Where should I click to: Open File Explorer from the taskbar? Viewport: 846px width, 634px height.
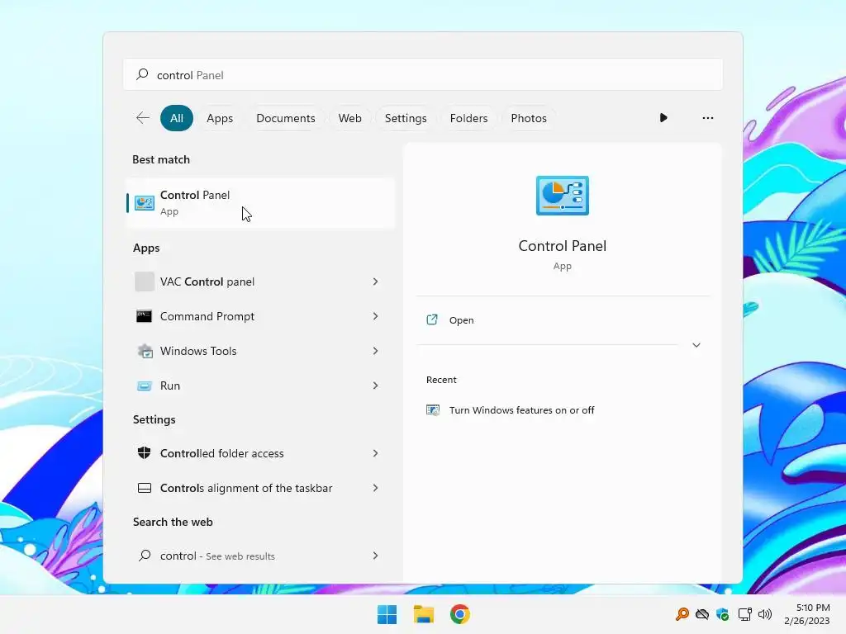click(424, 614)
